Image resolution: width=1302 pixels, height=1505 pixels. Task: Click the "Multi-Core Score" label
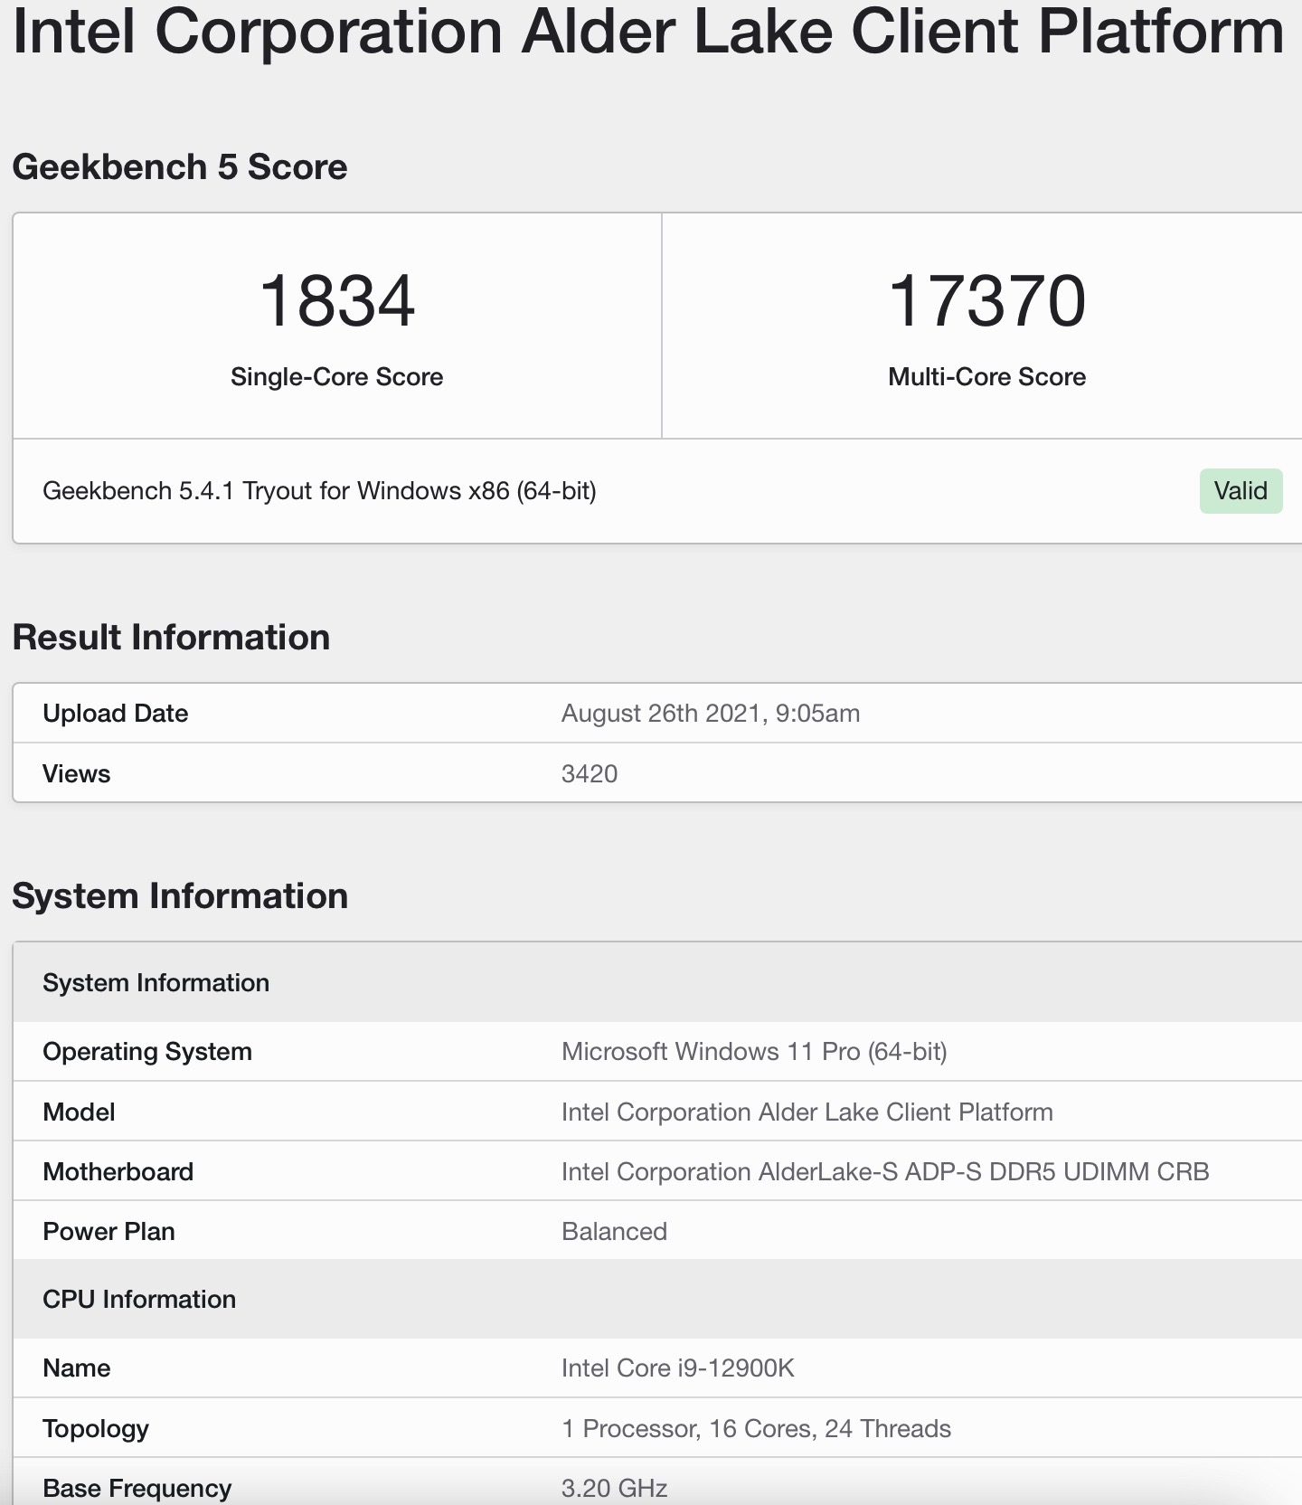pos(987,377)
